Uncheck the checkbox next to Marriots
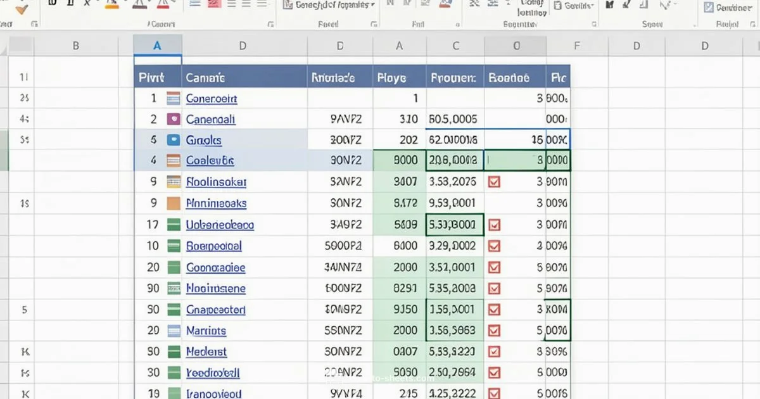Viewport: 760px width, 399px height. pyautogui.click(x=497, y=330)
